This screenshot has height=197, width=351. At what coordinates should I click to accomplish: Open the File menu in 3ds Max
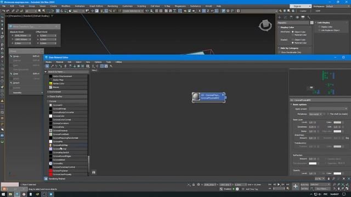(4, 6)
